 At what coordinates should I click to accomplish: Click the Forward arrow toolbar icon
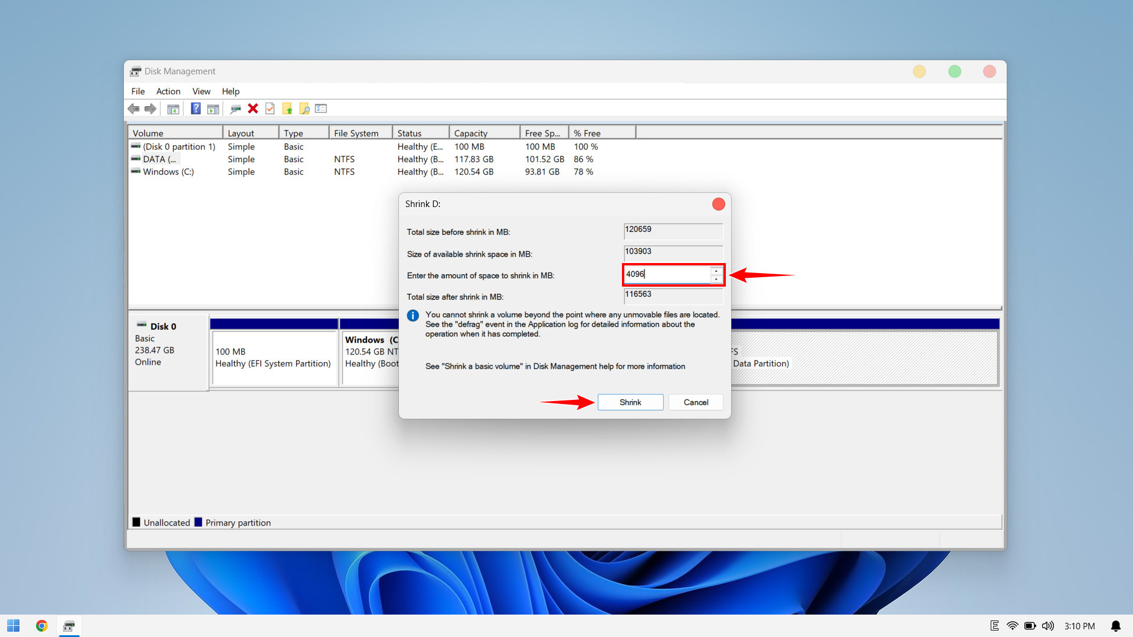150,109
